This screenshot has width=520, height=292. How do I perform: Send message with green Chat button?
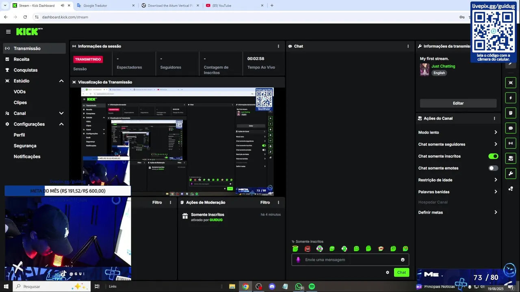pyautogui.click(x=401, y=273)
